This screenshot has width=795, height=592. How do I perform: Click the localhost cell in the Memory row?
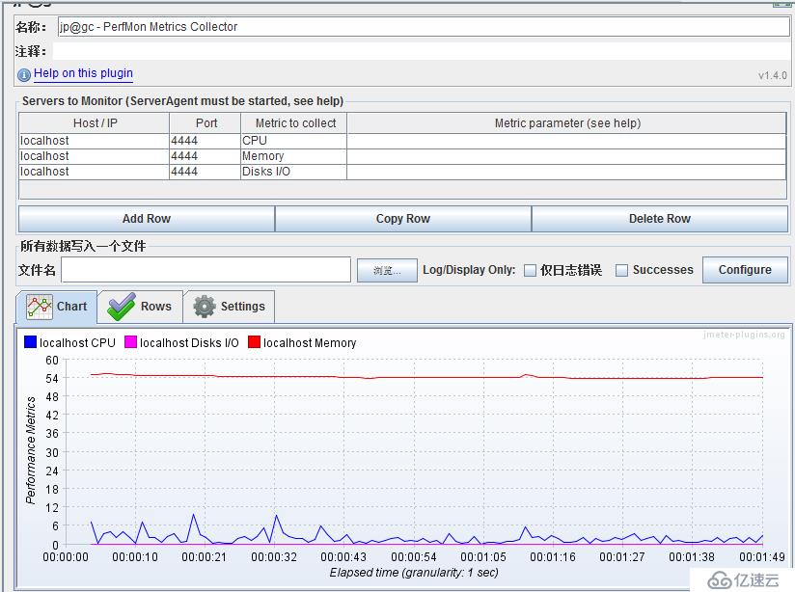tap(94, 156)
